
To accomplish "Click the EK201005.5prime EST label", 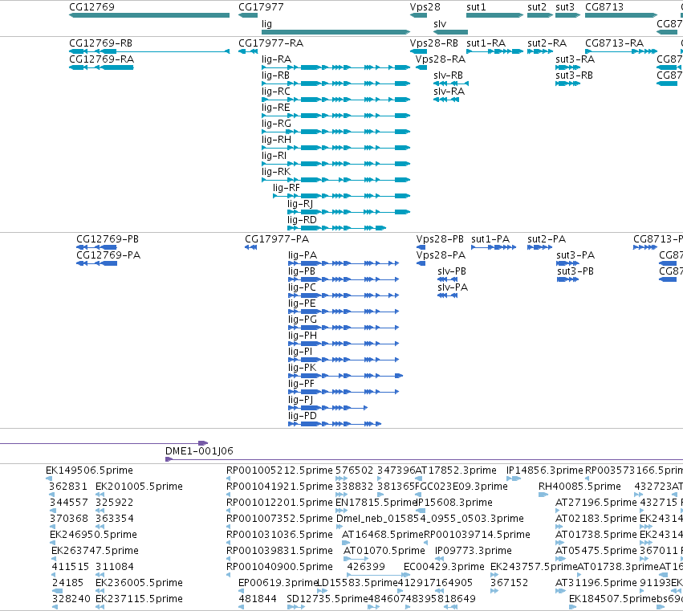I will pos(139,487).
